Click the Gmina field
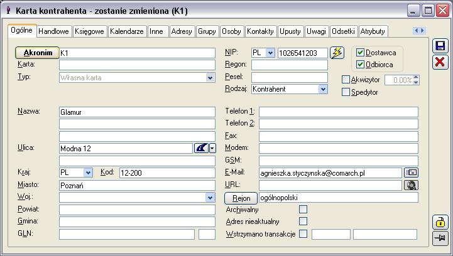Image resolution: width=453 pixels, height=256 pixels. click(x=137, y=221)
